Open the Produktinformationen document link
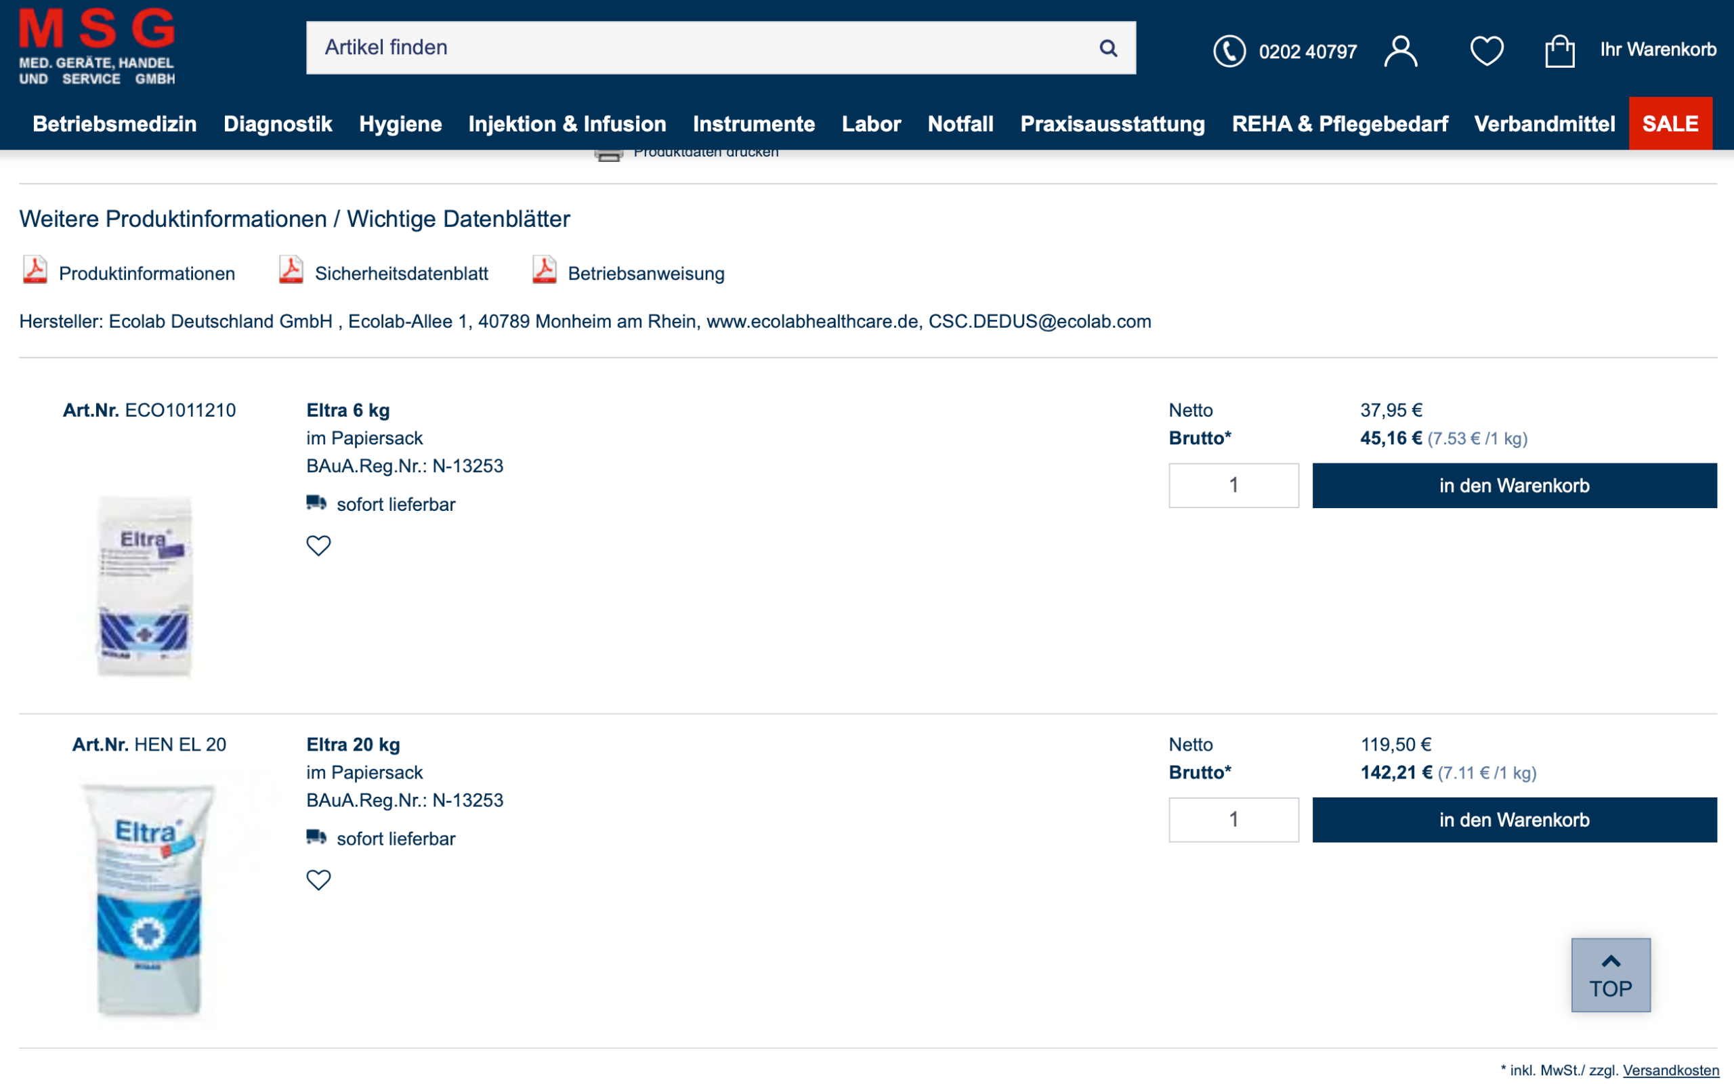This screenshot has height=1084, width=1734. tap(147, 273)
